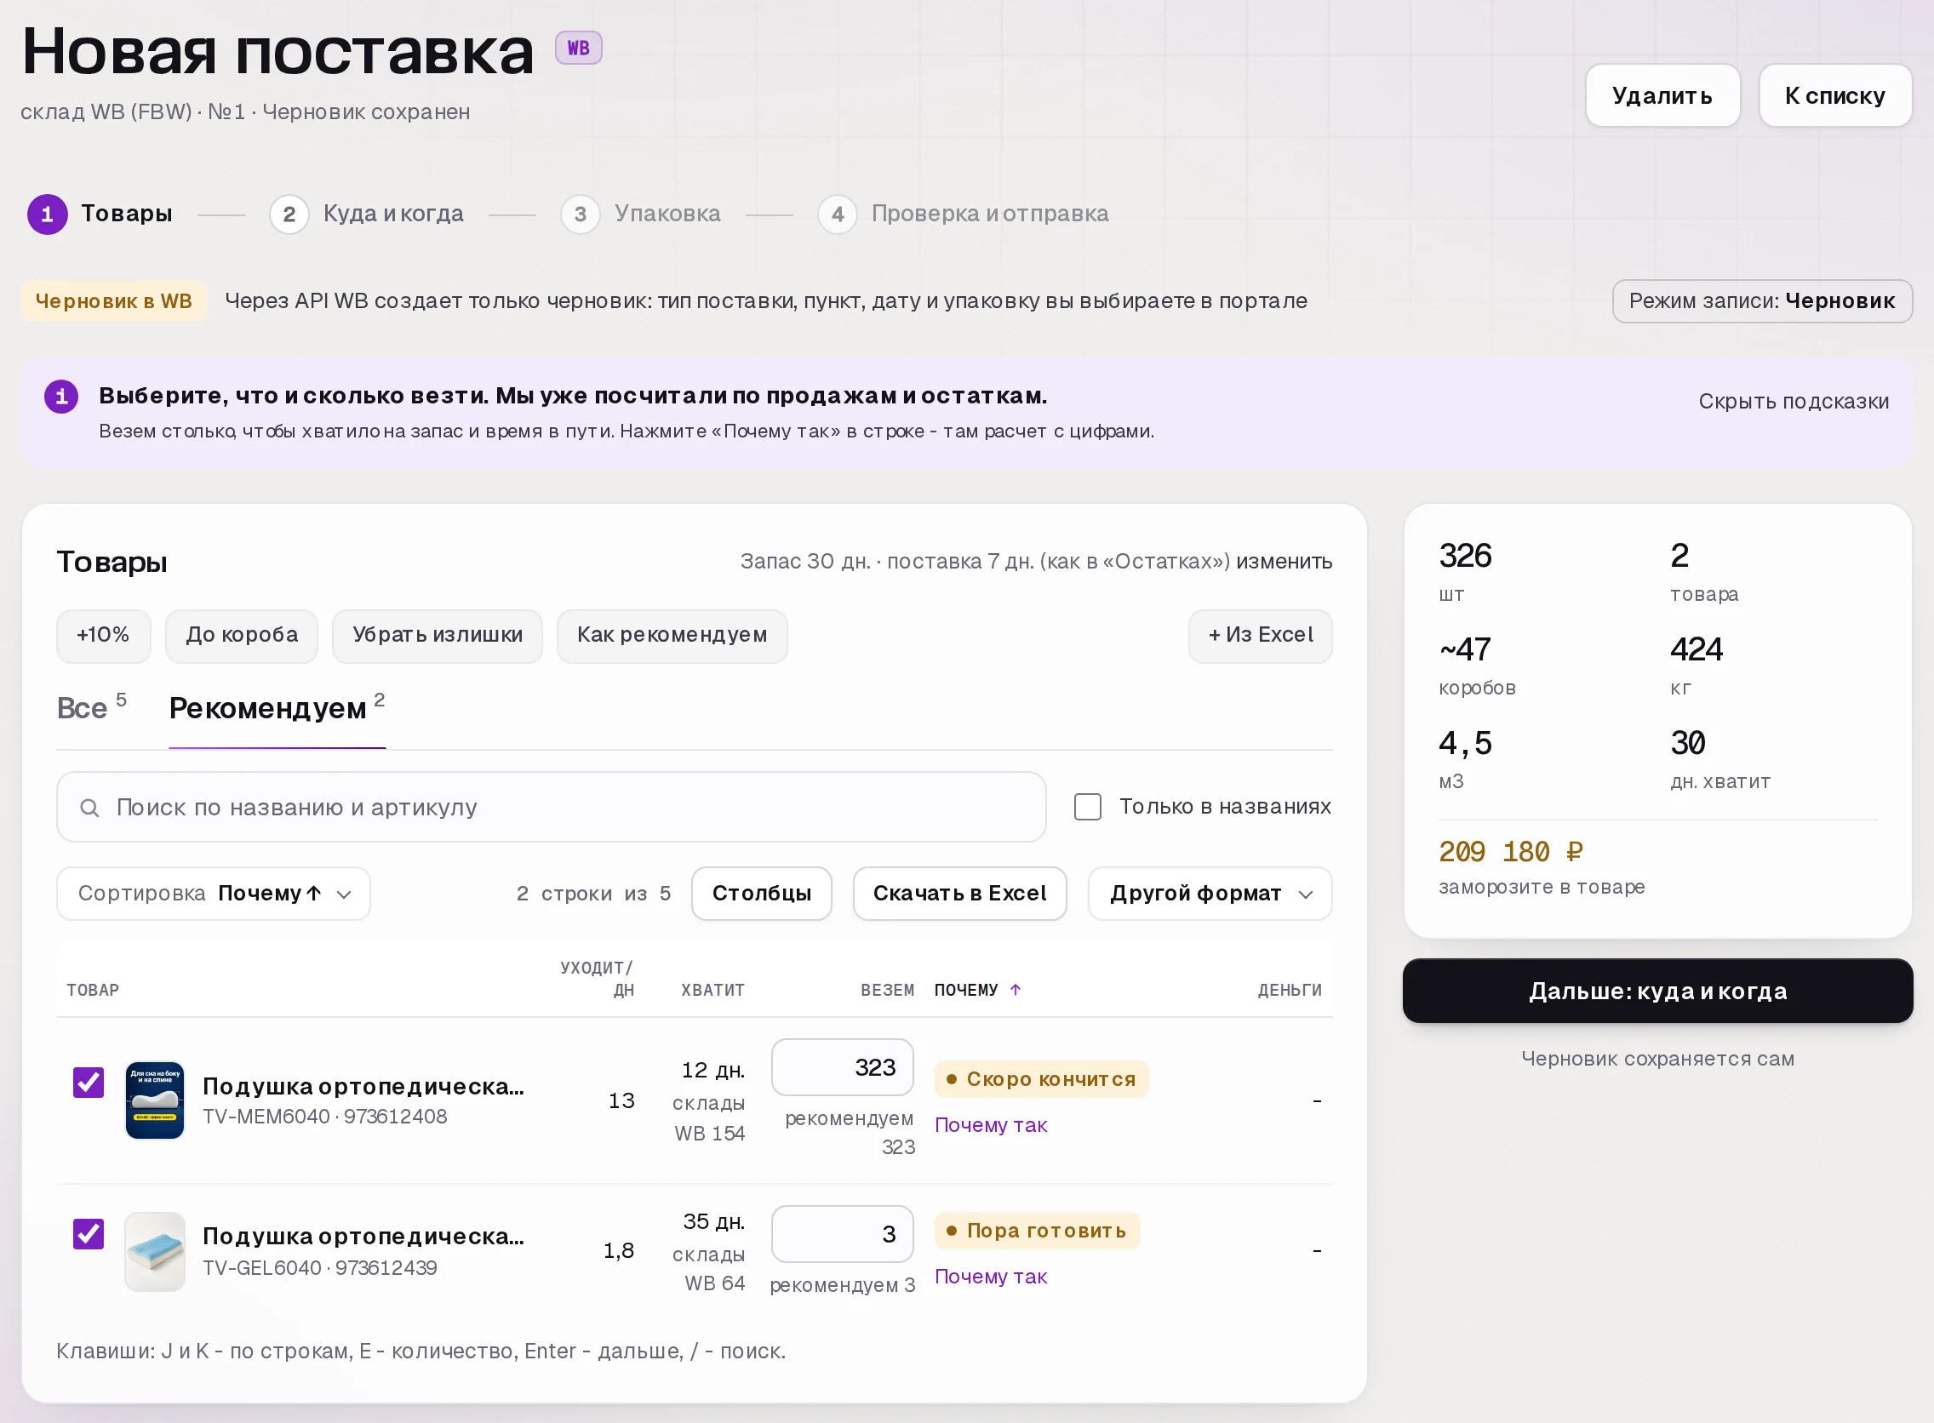Open Почему так for Скоро кончится row
Viewport: 1934px width, 1423px height.
pos(991,1125)
